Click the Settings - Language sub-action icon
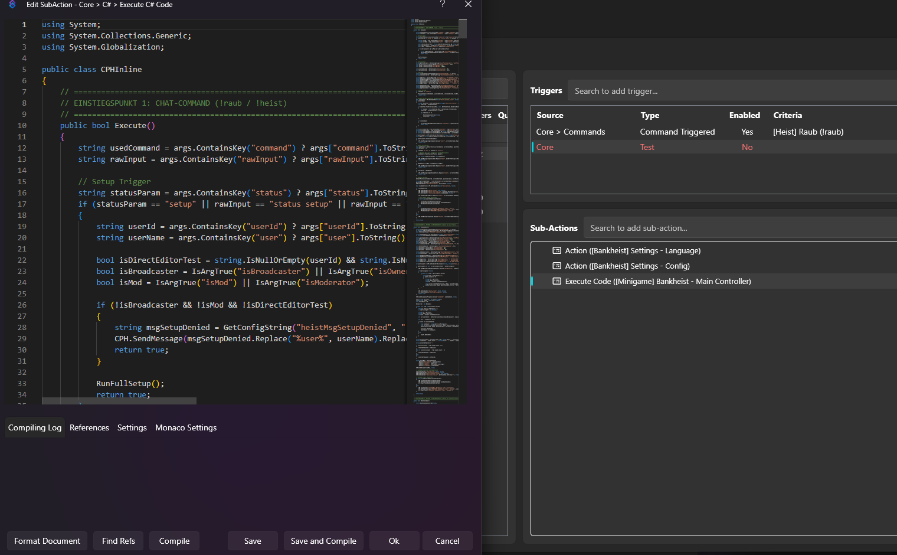The height and width of the screenshot is (555, 897). tap(556, 250)
